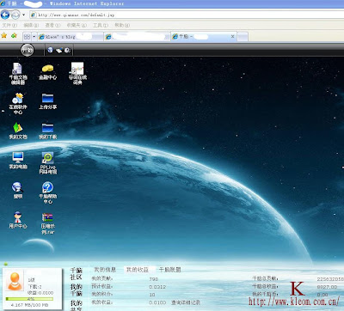Click the 我的收益 value 0.0100
Screen dimensions: 344x311
[157, 302]
